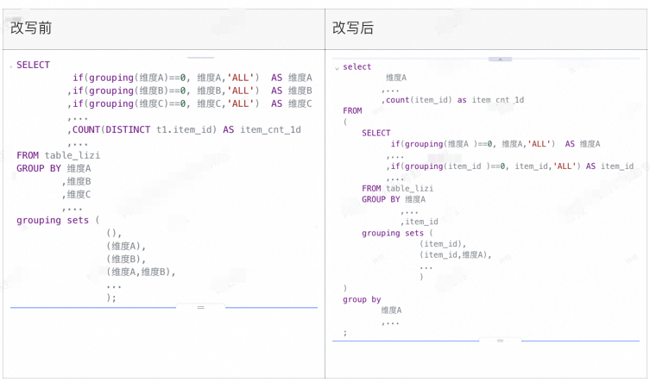650x382 pixels.
Task: Click the lowercase 'group by' line at right
Action: coord(362,299)
